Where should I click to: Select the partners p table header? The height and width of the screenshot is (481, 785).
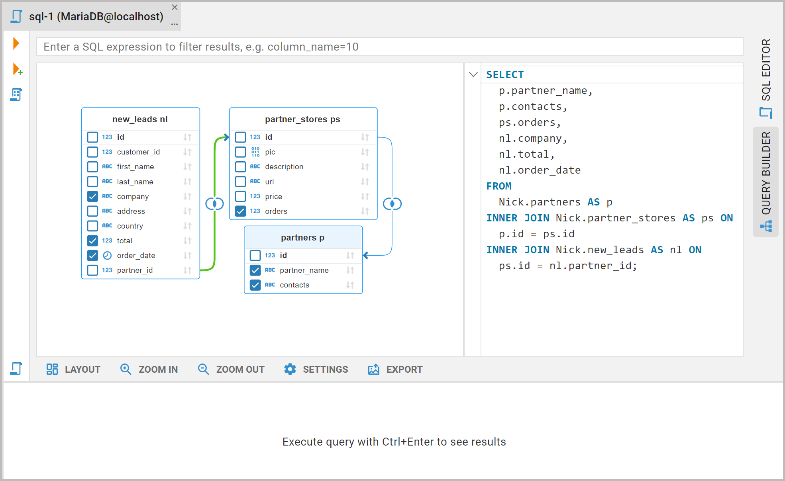tap(303, 238)
